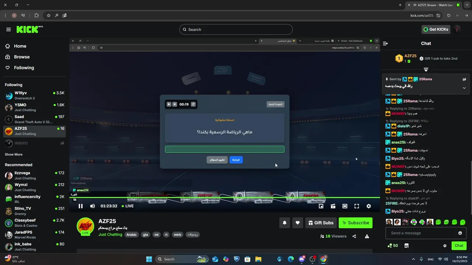The image size is (472, 265).
Task: Open a new Chrome tab
Action: pyautogui.click(x=400, y=5)
